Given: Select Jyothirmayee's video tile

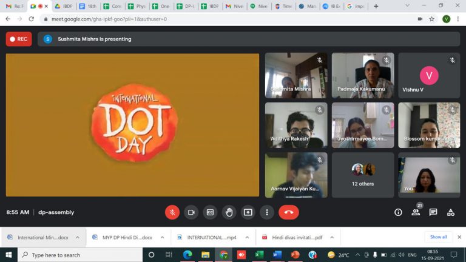Looking at the screenshot, I should [x=363, y=125].
